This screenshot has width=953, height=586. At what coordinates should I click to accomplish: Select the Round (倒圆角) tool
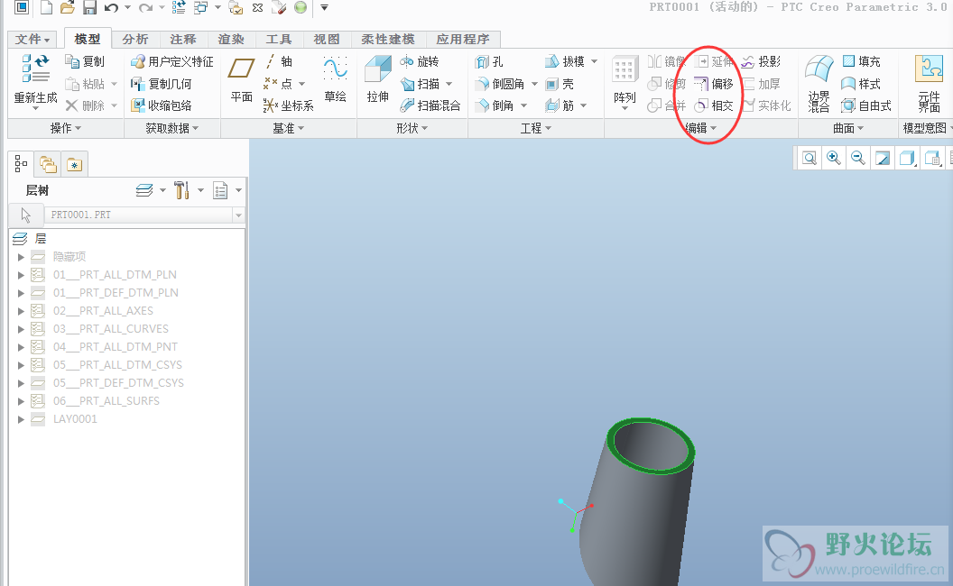[x=500, y=84]
